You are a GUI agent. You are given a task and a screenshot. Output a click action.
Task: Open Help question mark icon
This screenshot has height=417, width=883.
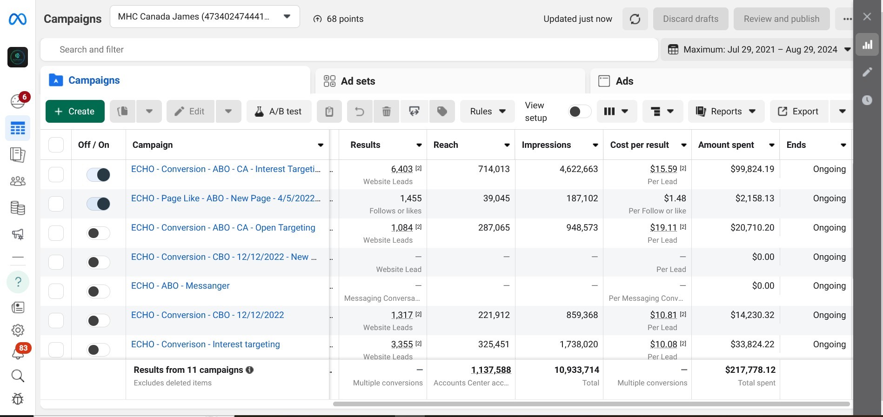point(18,282)
